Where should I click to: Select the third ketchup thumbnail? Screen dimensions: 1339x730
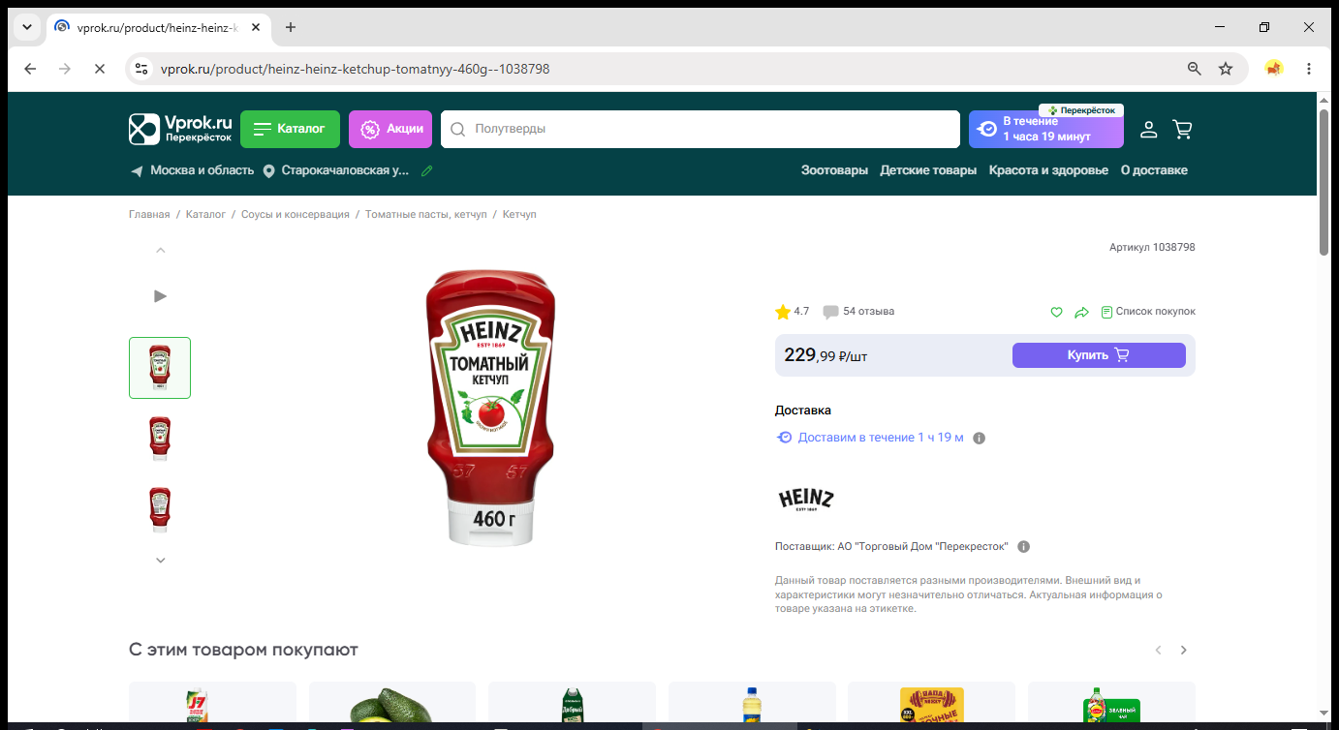(160, 510)
